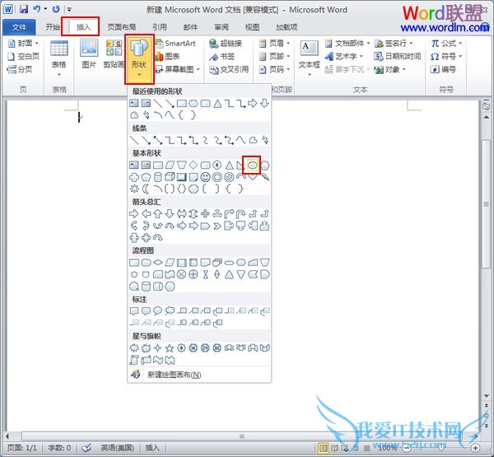Select the oval shape in 基本形状

click(x=252, y=165)
